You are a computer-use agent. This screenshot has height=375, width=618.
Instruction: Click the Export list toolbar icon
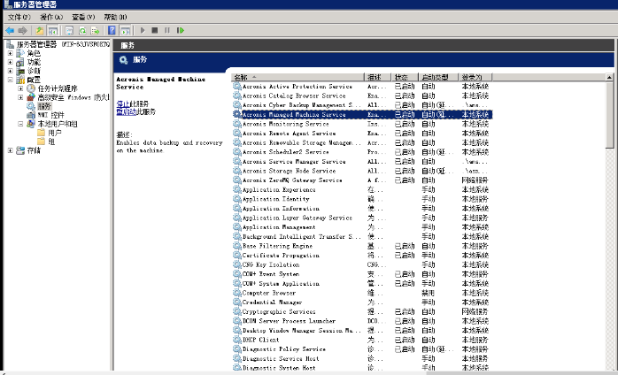tap(95, 30)
